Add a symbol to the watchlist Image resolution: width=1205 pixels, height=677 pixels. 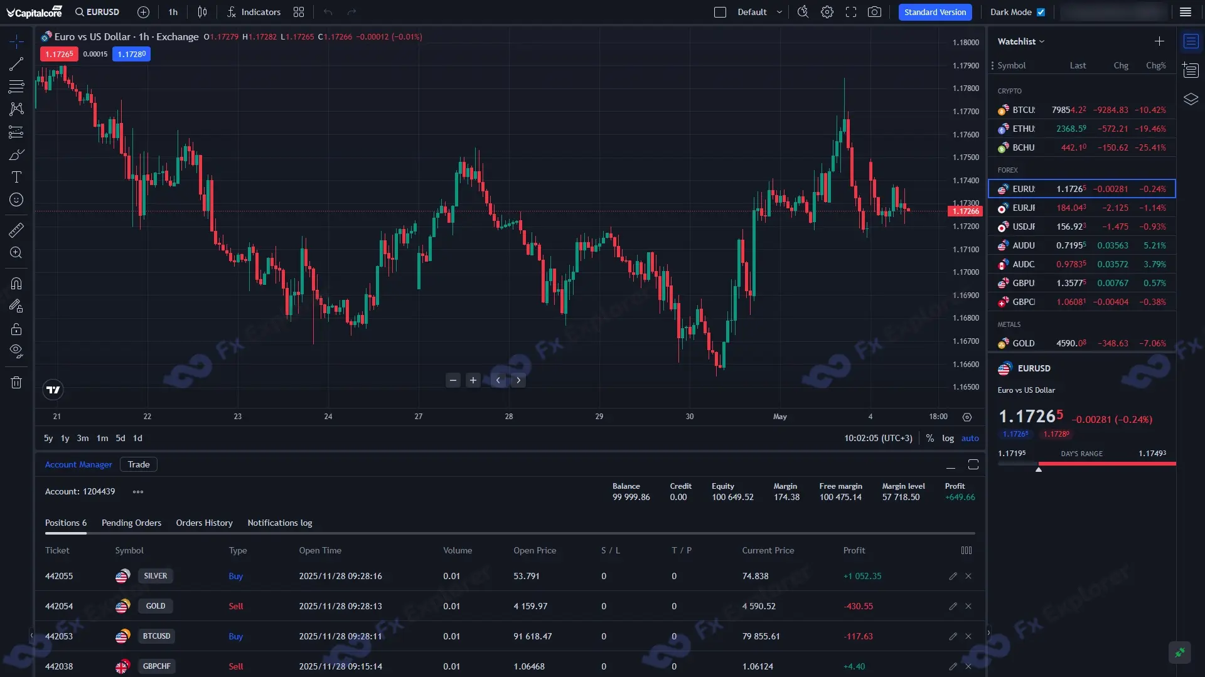(x=1159, y=41)
